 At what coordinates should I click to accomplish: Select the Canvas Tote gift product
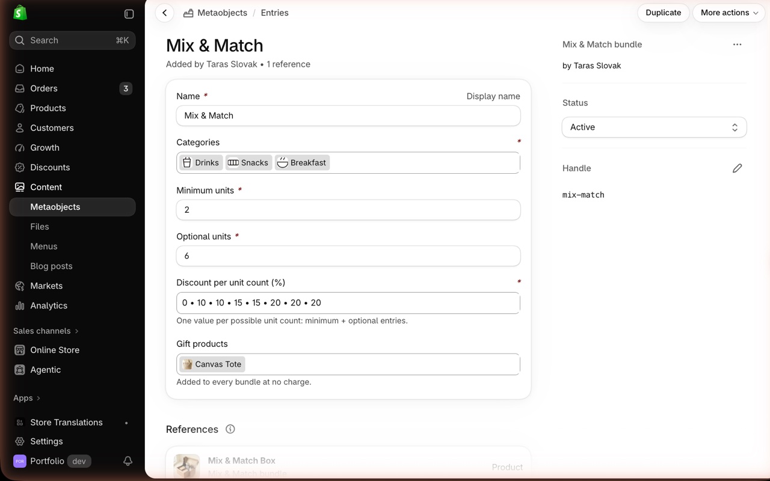pyautogui.click(x=212, y=364)
